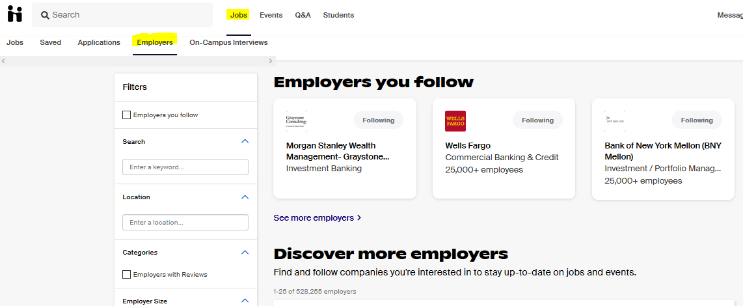Go to Events in top navigation

[271, 15]
